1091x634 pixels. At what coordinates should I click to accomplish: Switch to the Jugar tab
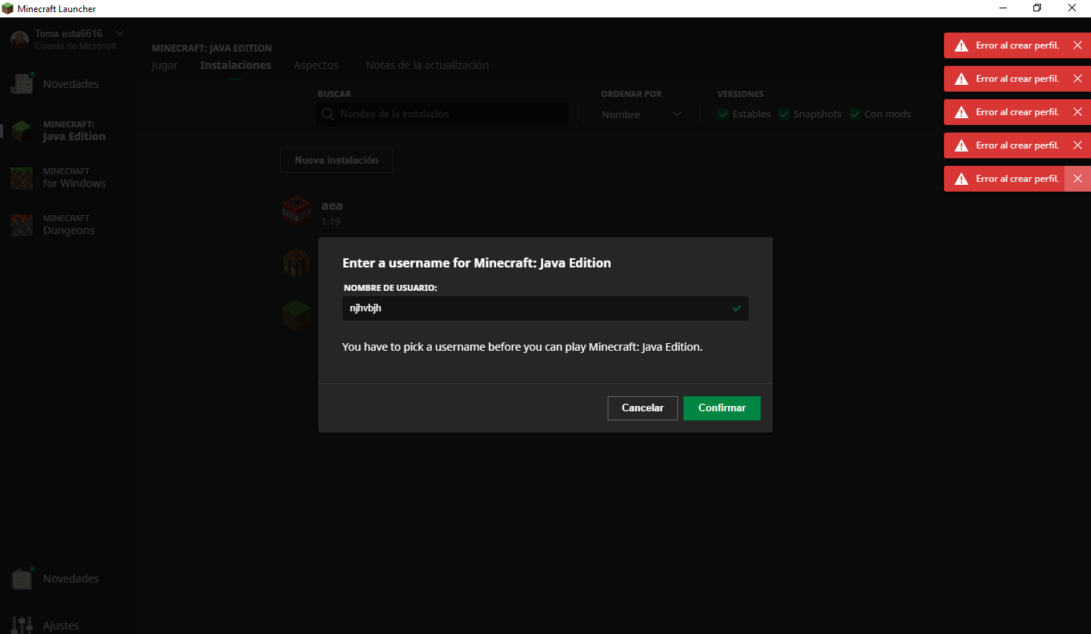pyautogui.click(x=164, y=65)
